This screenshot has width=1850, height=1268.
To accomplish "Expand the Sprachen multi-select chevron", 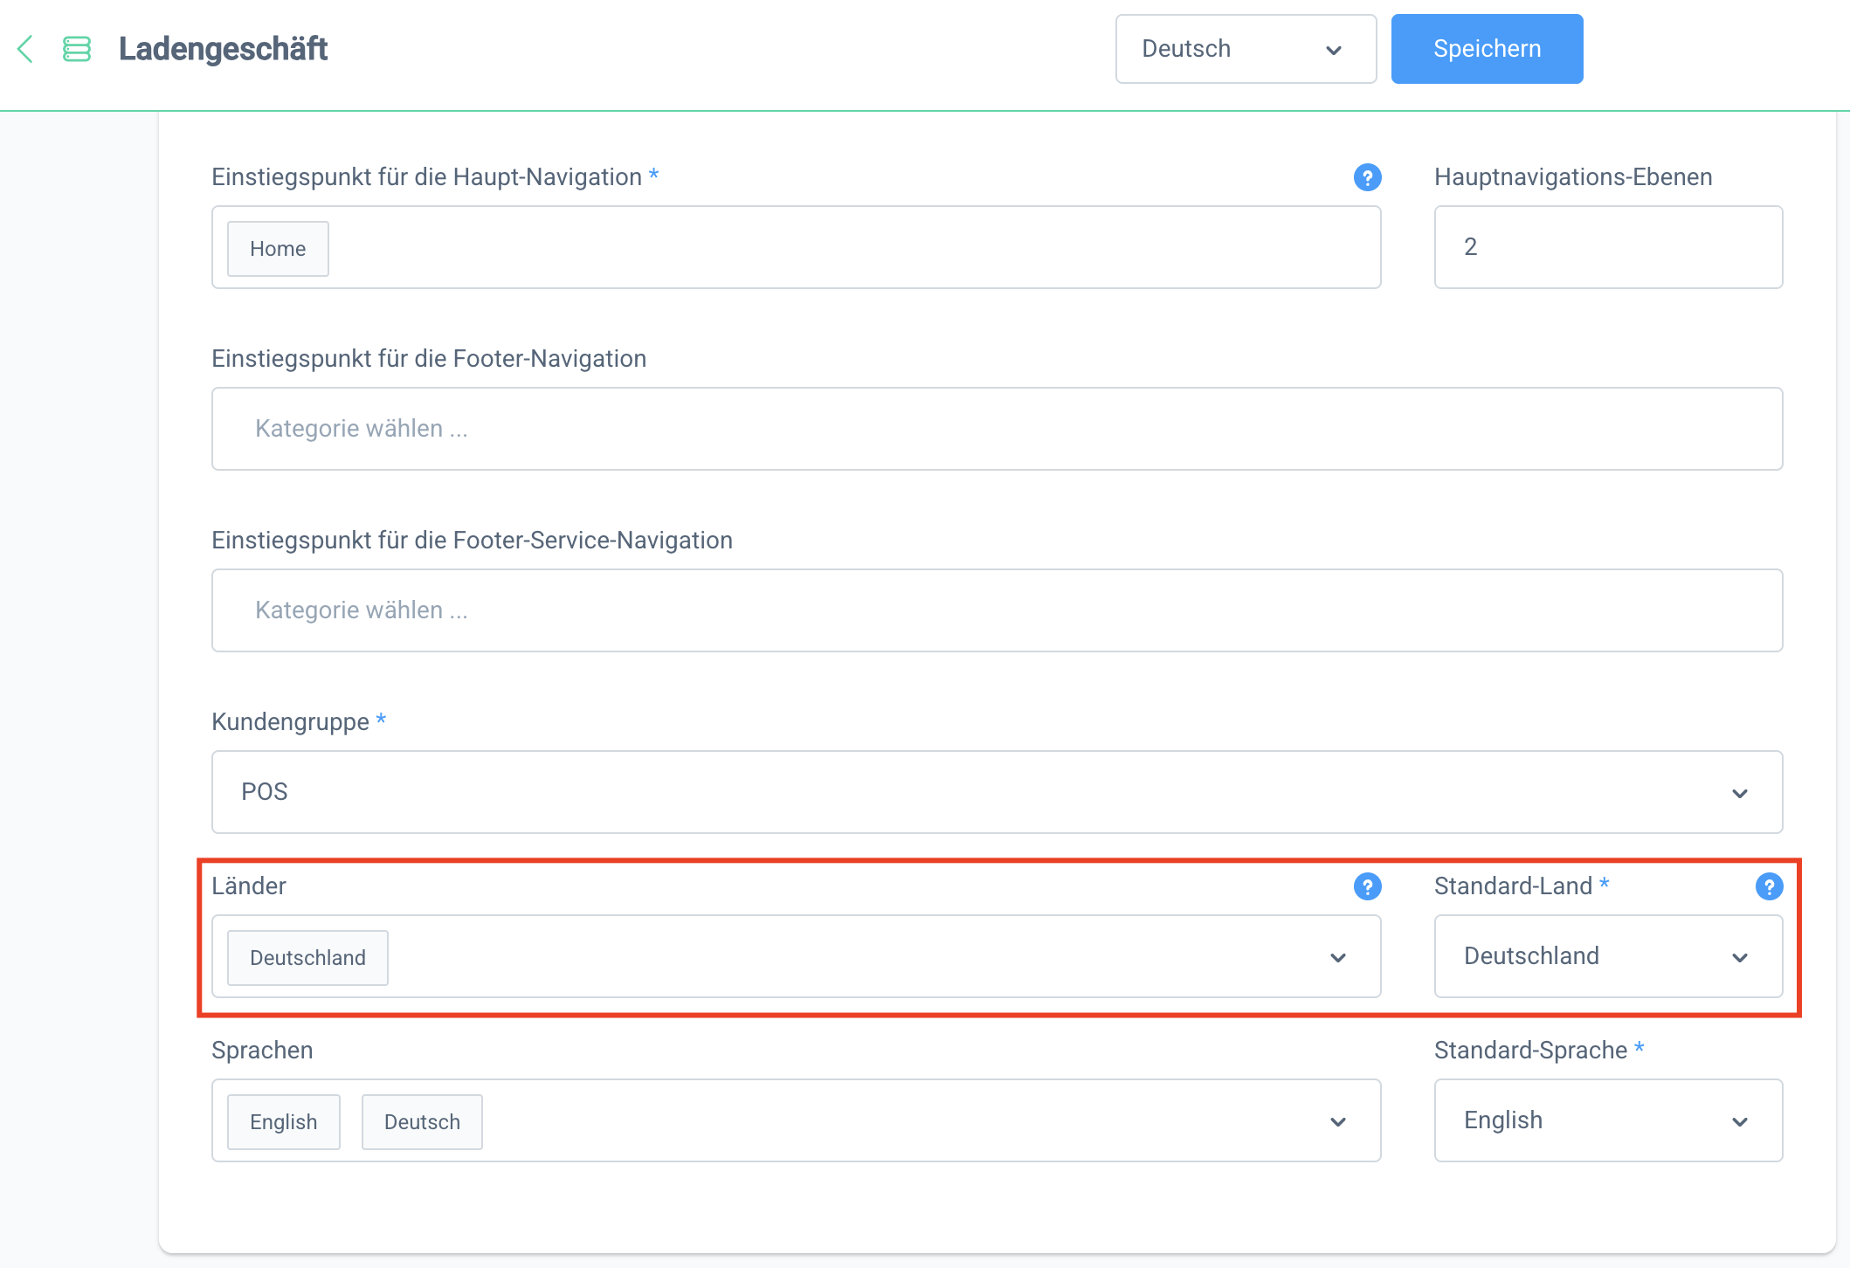I will (1337, 1122).
